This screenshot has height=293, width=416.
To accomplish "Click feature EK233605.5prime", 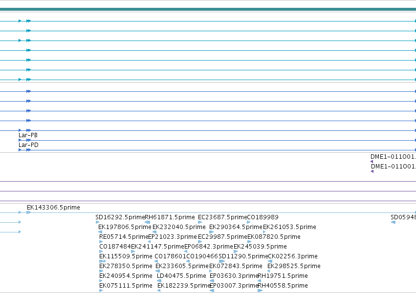I will [x=182, y=266].
